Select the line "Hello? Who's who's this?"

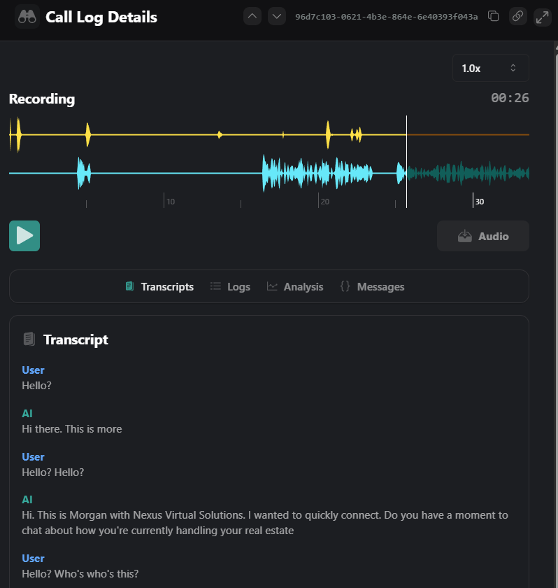coord(80,574)
